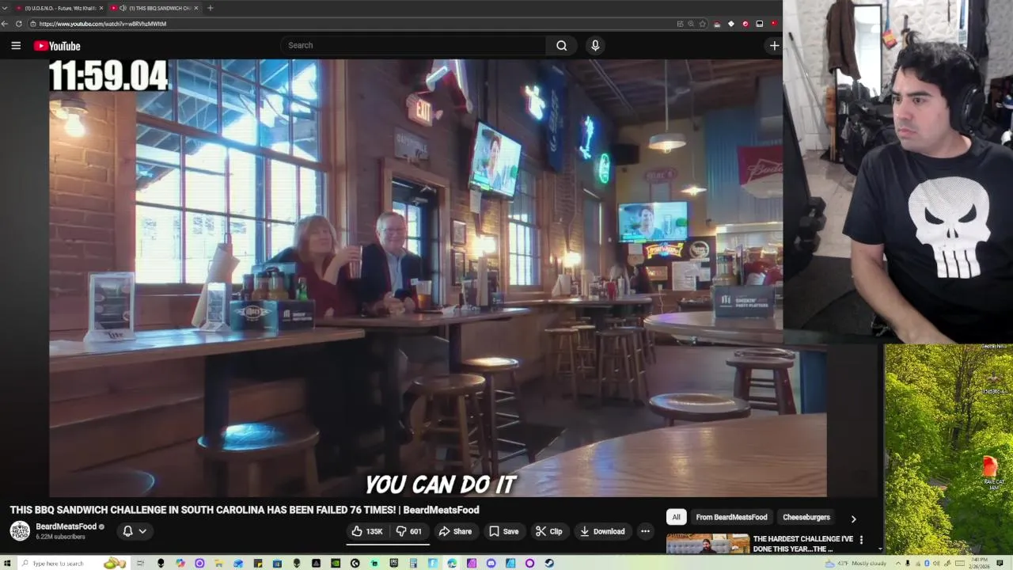Expand the notification preference dropdown arrow
This screenshot has width=1013, height=570.
[x=142, y=531]
